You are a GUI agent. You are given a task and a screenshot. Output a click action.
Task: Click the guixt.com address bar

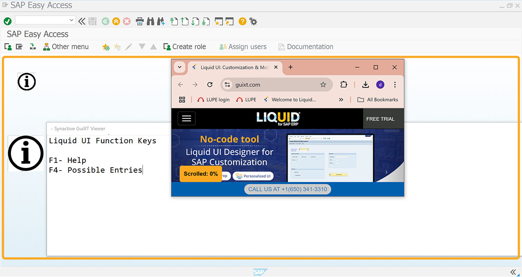pyautogui.click(x=276, y=85)
